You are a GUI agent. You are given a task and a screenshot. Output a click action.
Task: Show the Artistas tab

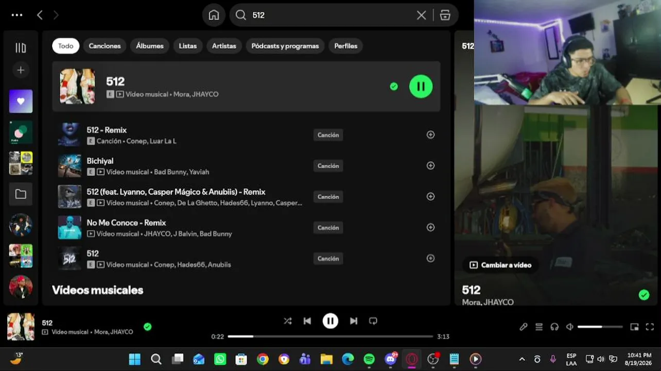click(224, 46)
